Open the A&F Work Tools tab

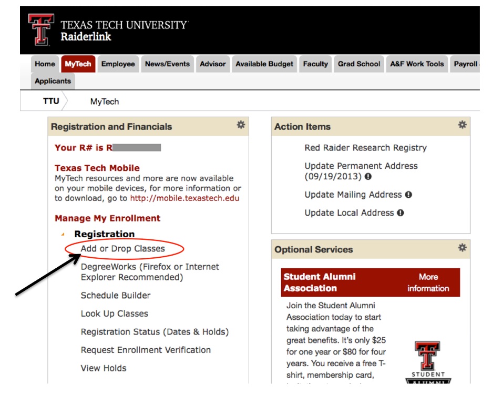click(417, 64)
